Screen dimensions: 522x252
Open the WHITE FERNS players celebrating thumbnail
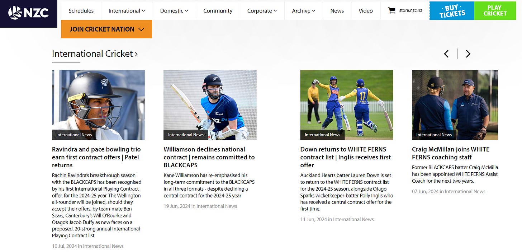(347, 105)
